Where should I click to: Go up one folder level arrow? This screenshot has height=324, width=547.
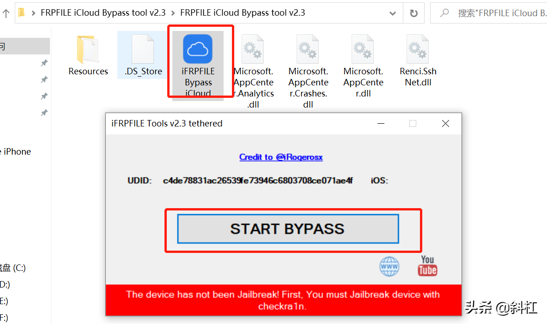pos(6,13)
